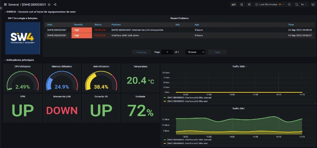Image resolution: width=317 pixels, height=148 pixels.
Task: Sort problems by Time column
Action: click(291, 25)
